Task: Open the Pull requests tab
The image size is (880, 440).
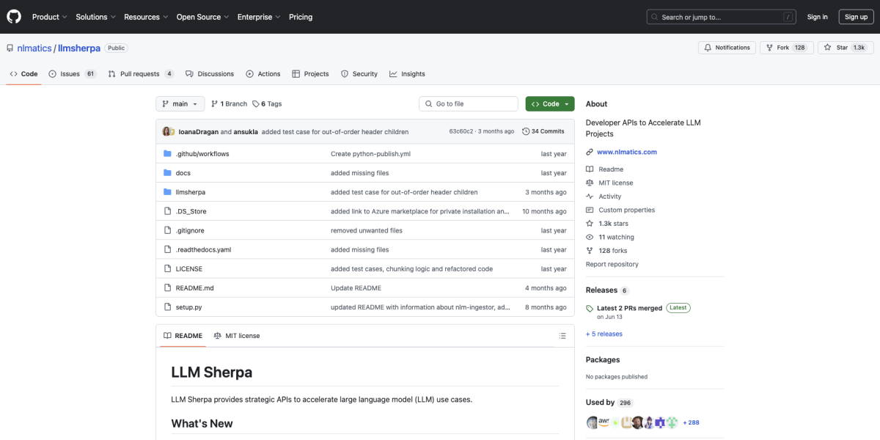Action: coord(140,74)
